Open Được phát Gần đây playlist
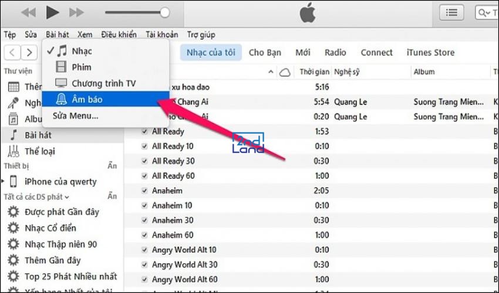This screenshot has height=293, width=499. click(x=62, y=212)
